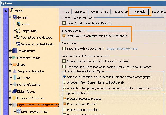
Task: Select All Levels to Root Level radio
Action: 65,82
